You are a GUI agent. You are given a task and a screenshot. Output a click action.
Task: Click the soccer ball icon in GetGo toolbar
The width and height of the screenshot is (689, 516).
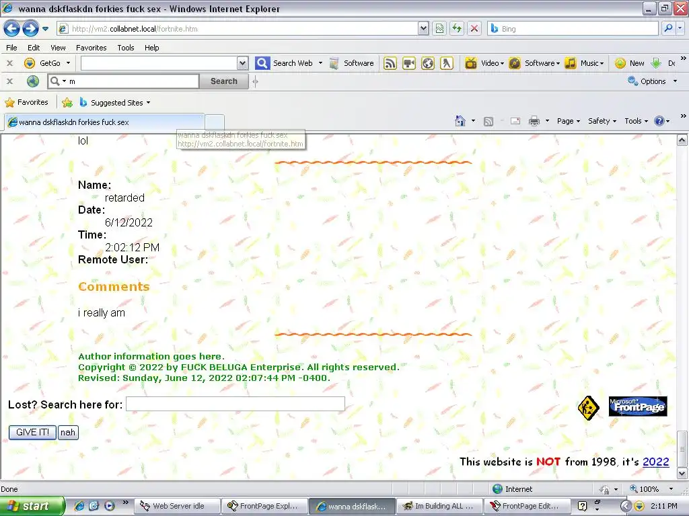click(x=428, y=63)
